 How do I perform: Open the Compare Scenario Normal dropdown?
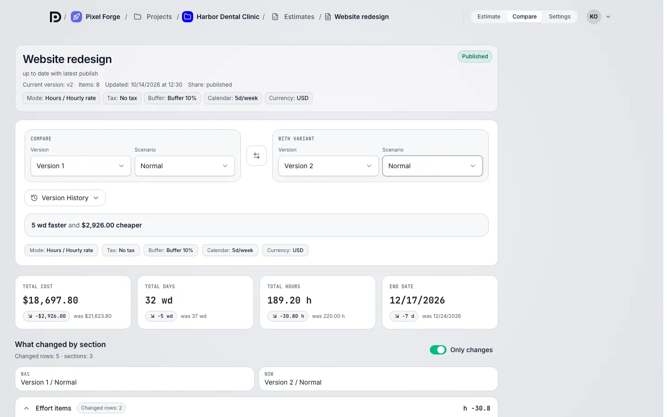(185, 166)
